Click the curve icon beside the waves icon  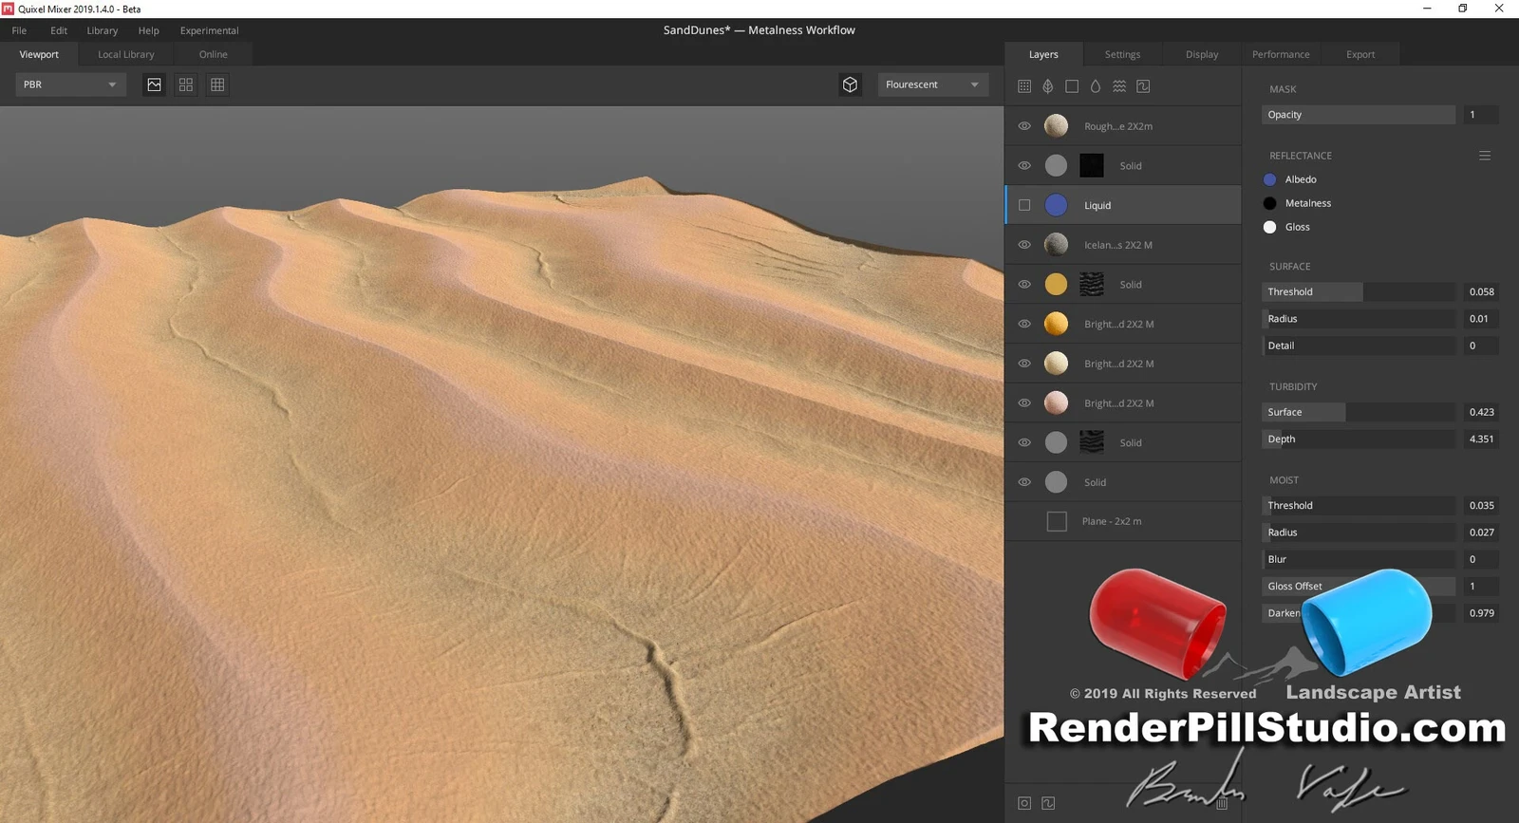pos(1143,86)
